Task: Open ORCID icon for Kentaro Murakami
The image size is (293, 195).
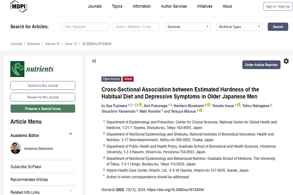Action: tap(208, 105)
